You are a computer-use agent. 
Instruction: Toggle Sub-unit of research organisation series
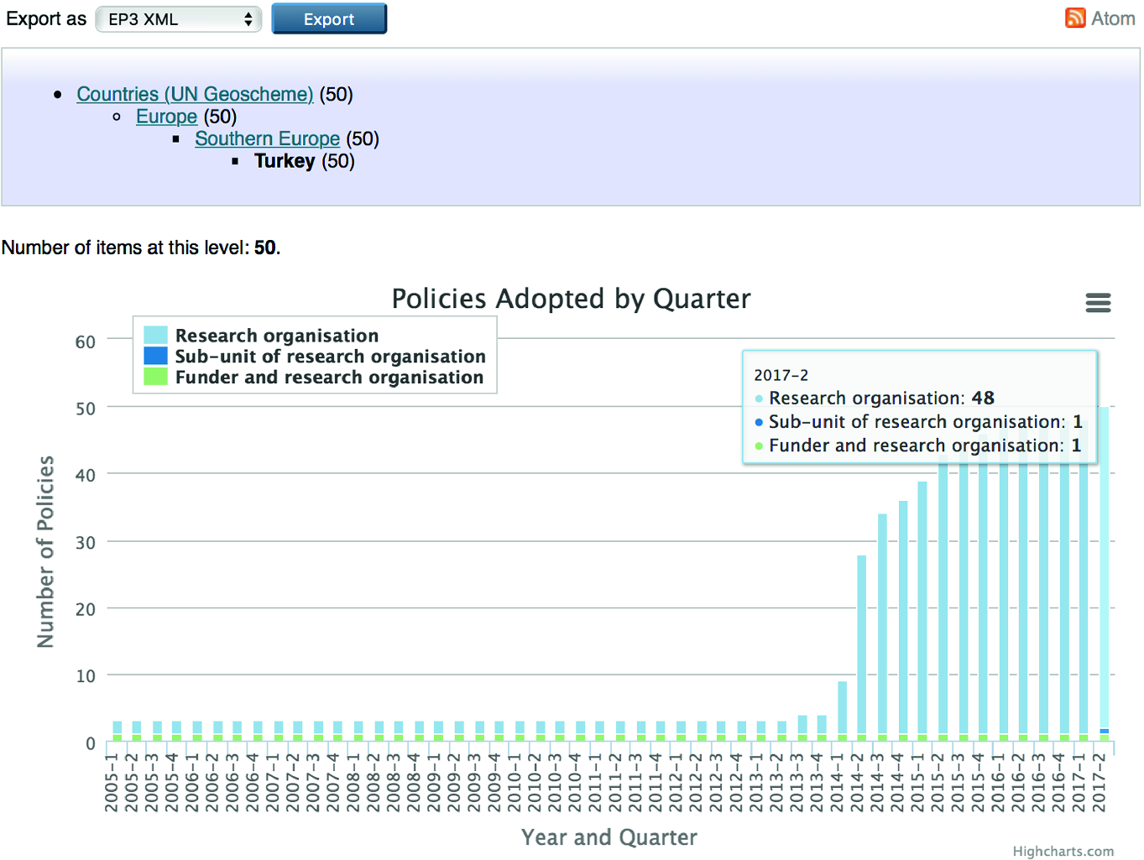[330, 357]
